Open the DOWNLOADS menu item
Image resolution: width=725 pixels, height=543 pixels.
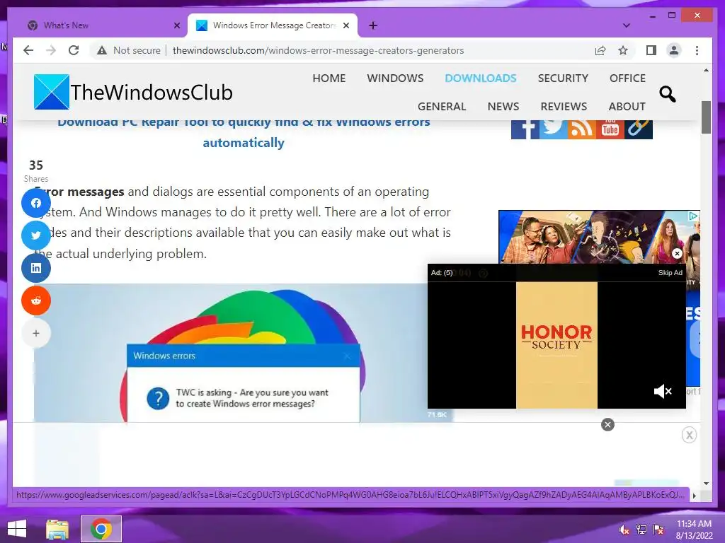481,78
